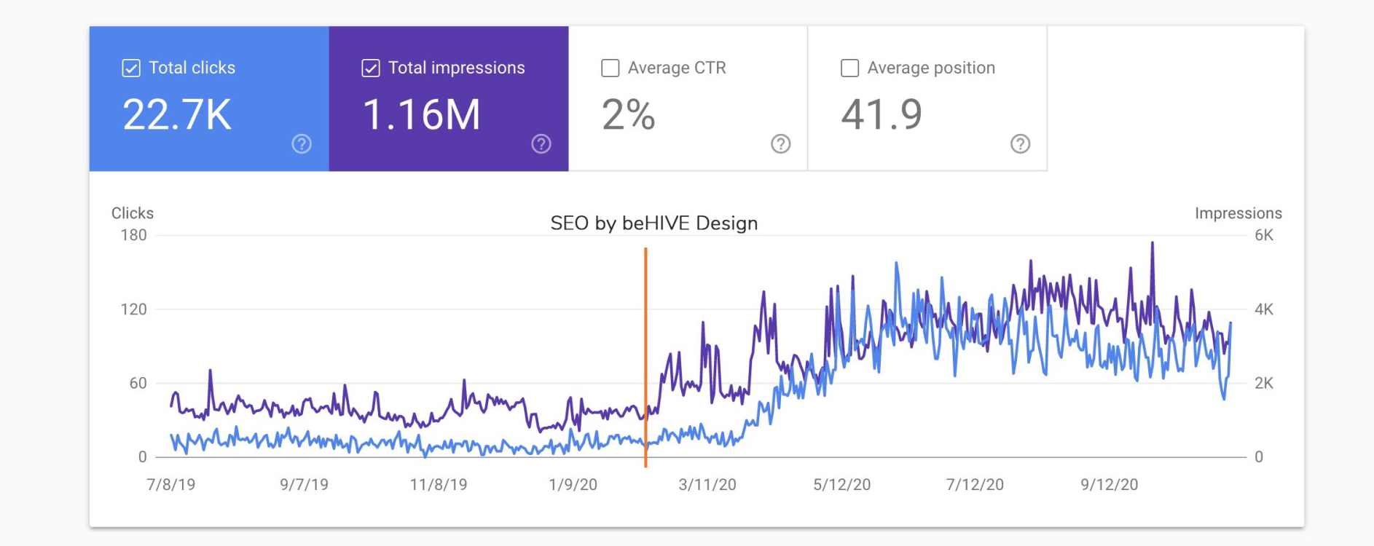Click the 120 clicks axis value
This screenshot has height=546, width=1374.
[134, 309]
